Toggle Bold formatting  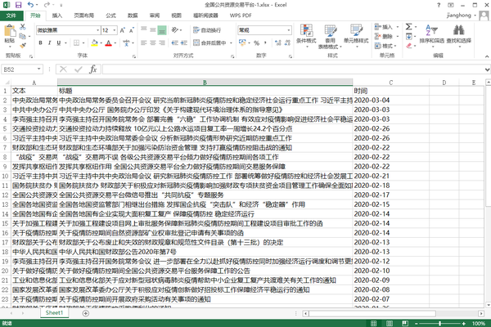[x=40, y=43]
